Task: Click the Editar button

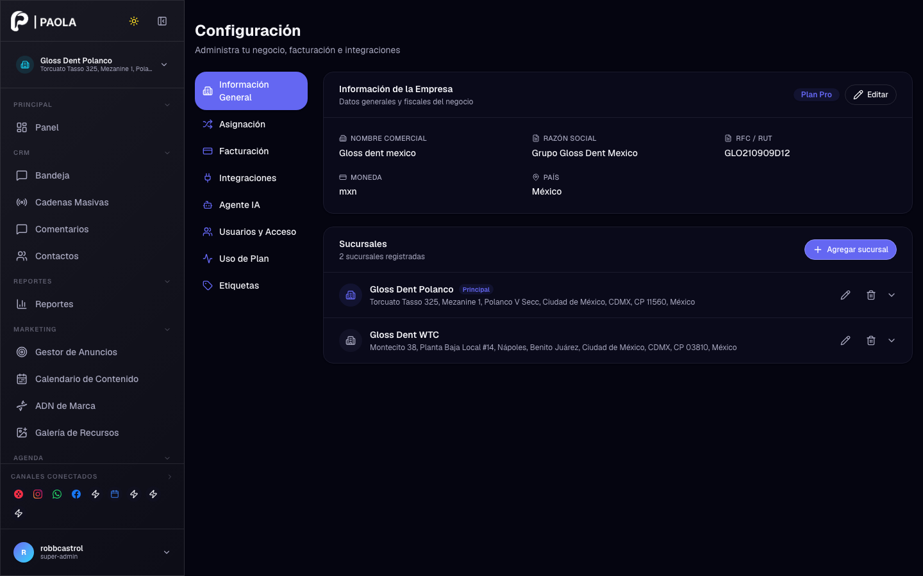Action: [x=870, y=95]
